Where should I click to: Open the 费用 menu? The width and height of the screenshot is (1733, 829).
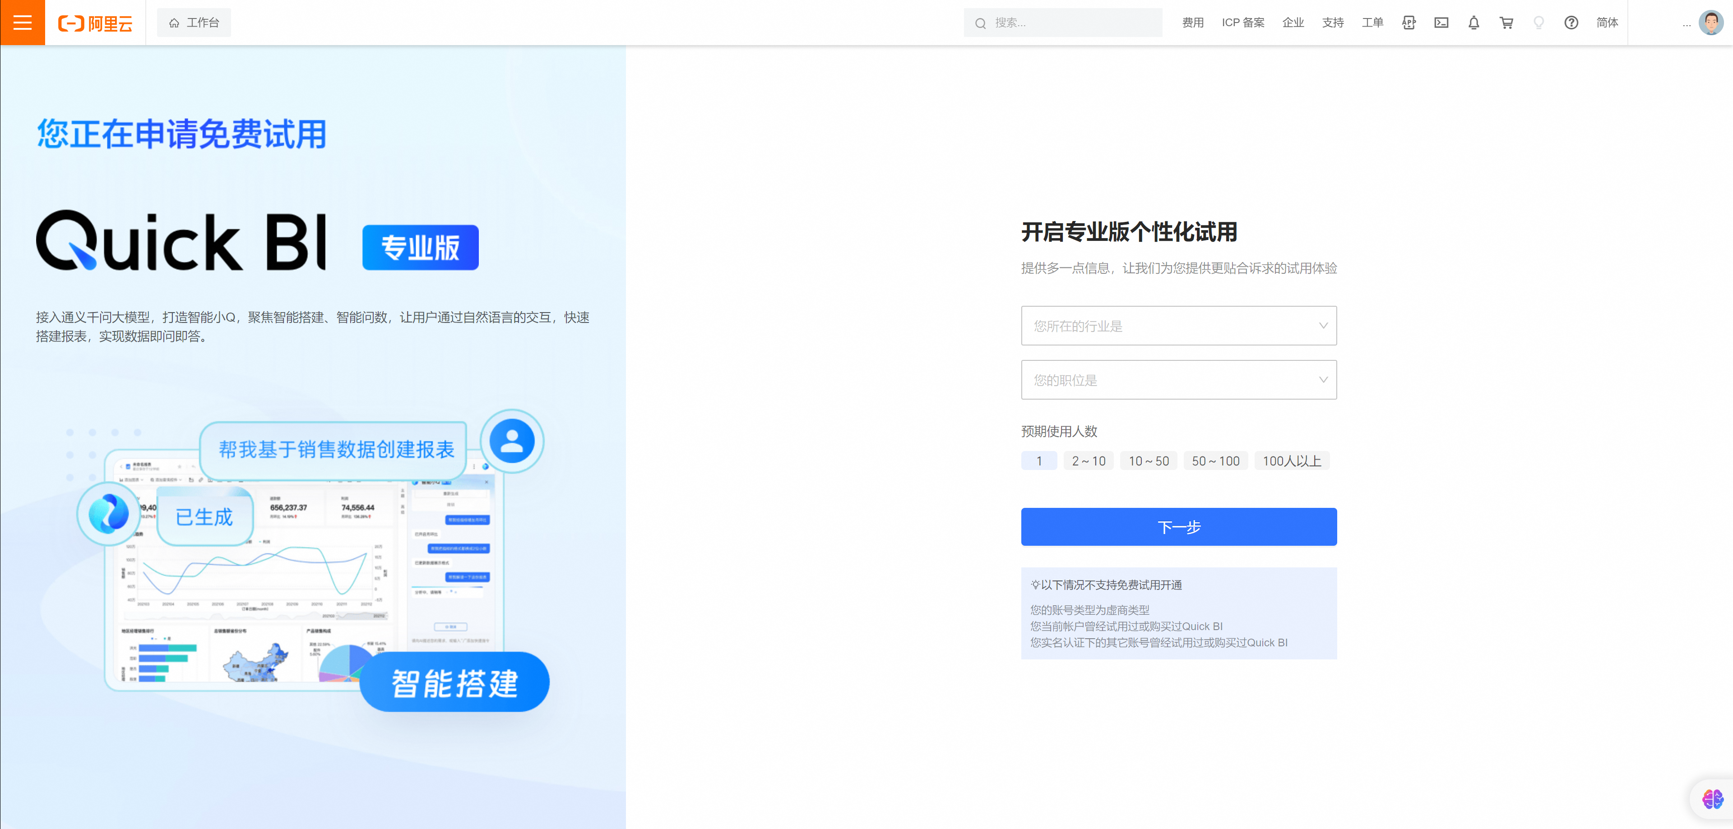tap(1192, 23)
